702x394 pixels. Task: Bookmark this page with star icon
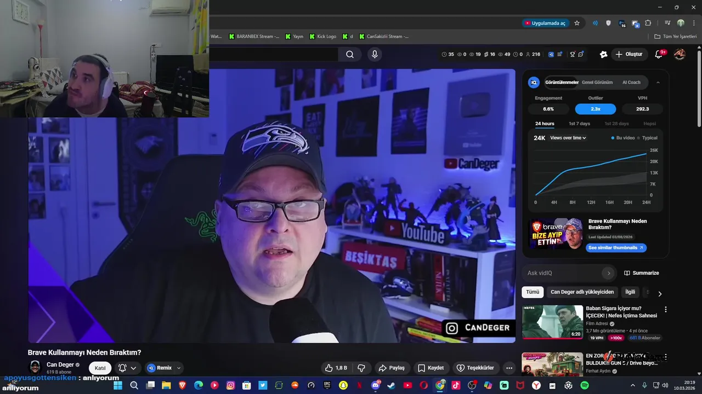coord(577,23)
